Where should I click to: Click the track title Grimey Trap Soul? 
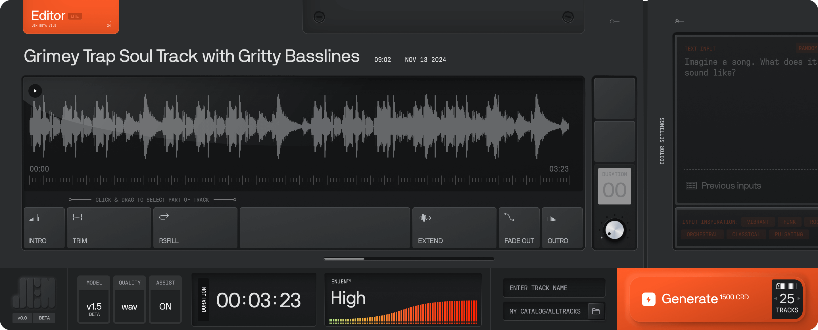tap(191, 56)
